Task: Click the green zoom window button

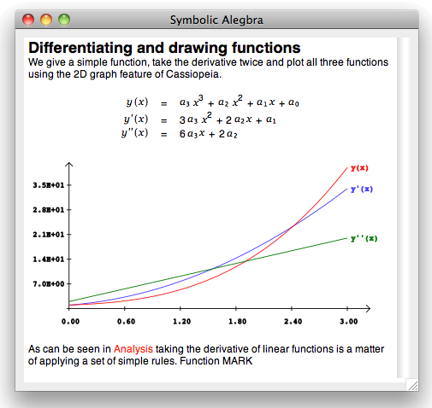Action: point(64,20)
